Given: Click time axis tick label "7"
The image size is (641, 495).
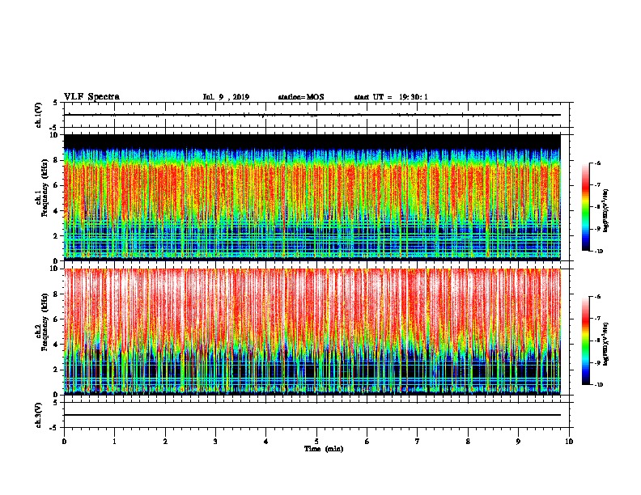Looking at the screenshot, I should pyautogui.click(x=418, y=441).
